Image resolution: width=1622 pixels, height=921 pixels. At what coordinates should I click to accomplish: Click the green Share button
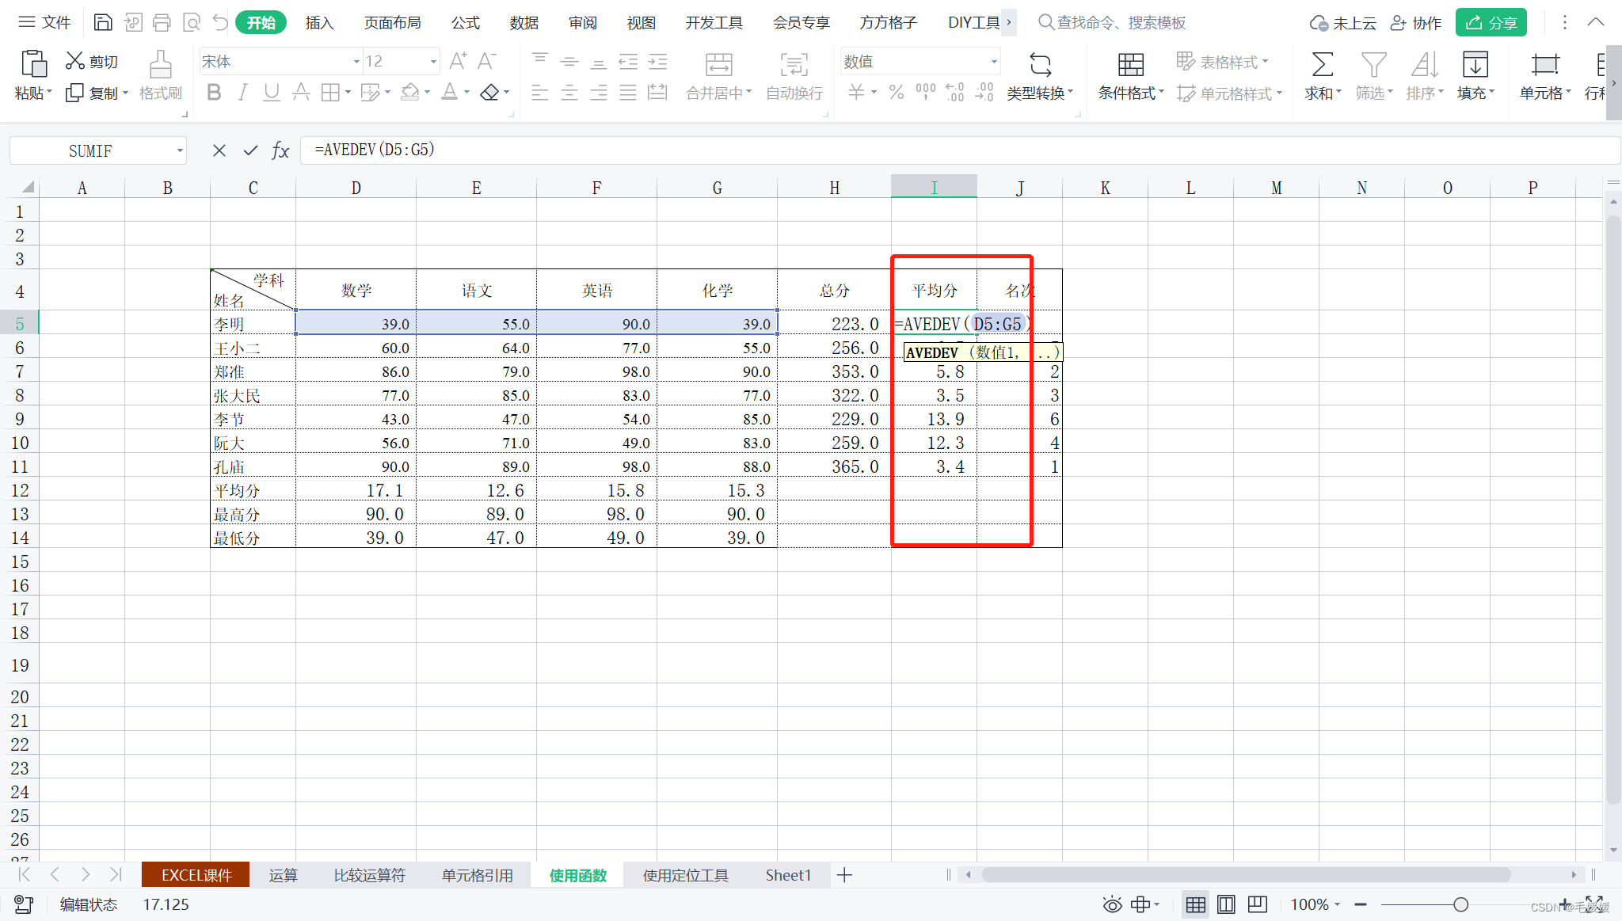coord(1491,23)
